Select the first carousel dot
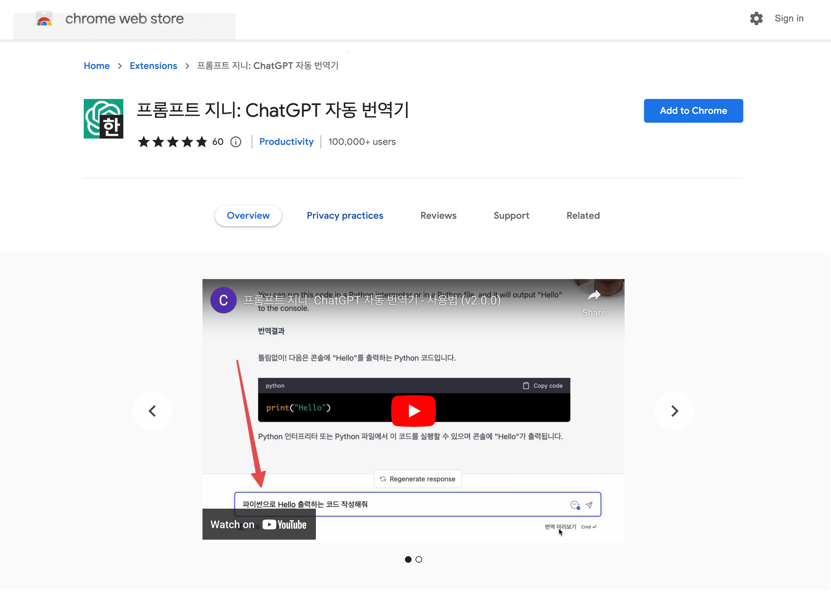The image size is (831, 603). [408, 559]
